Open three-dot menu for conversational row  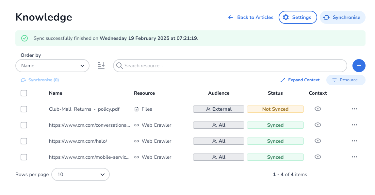coord(354,125)
